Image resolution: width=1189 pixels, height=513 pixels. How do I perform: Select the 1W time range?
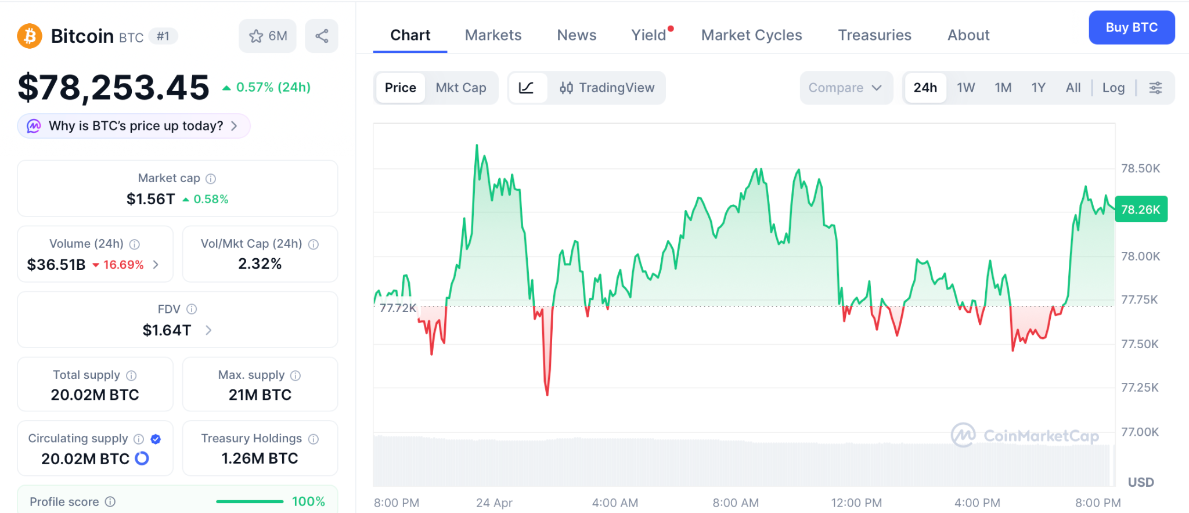coord(965,88)
